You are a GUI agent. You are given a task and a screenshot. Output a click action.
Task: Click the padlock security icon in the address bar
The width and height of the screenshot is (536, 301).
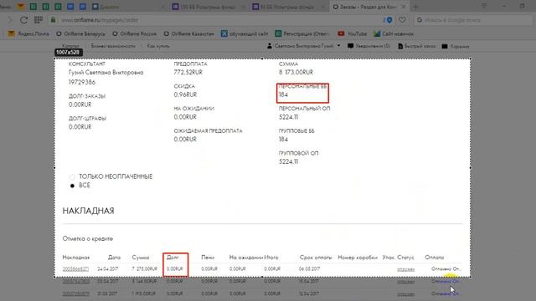pyautogui.click(x=53, y=20)
